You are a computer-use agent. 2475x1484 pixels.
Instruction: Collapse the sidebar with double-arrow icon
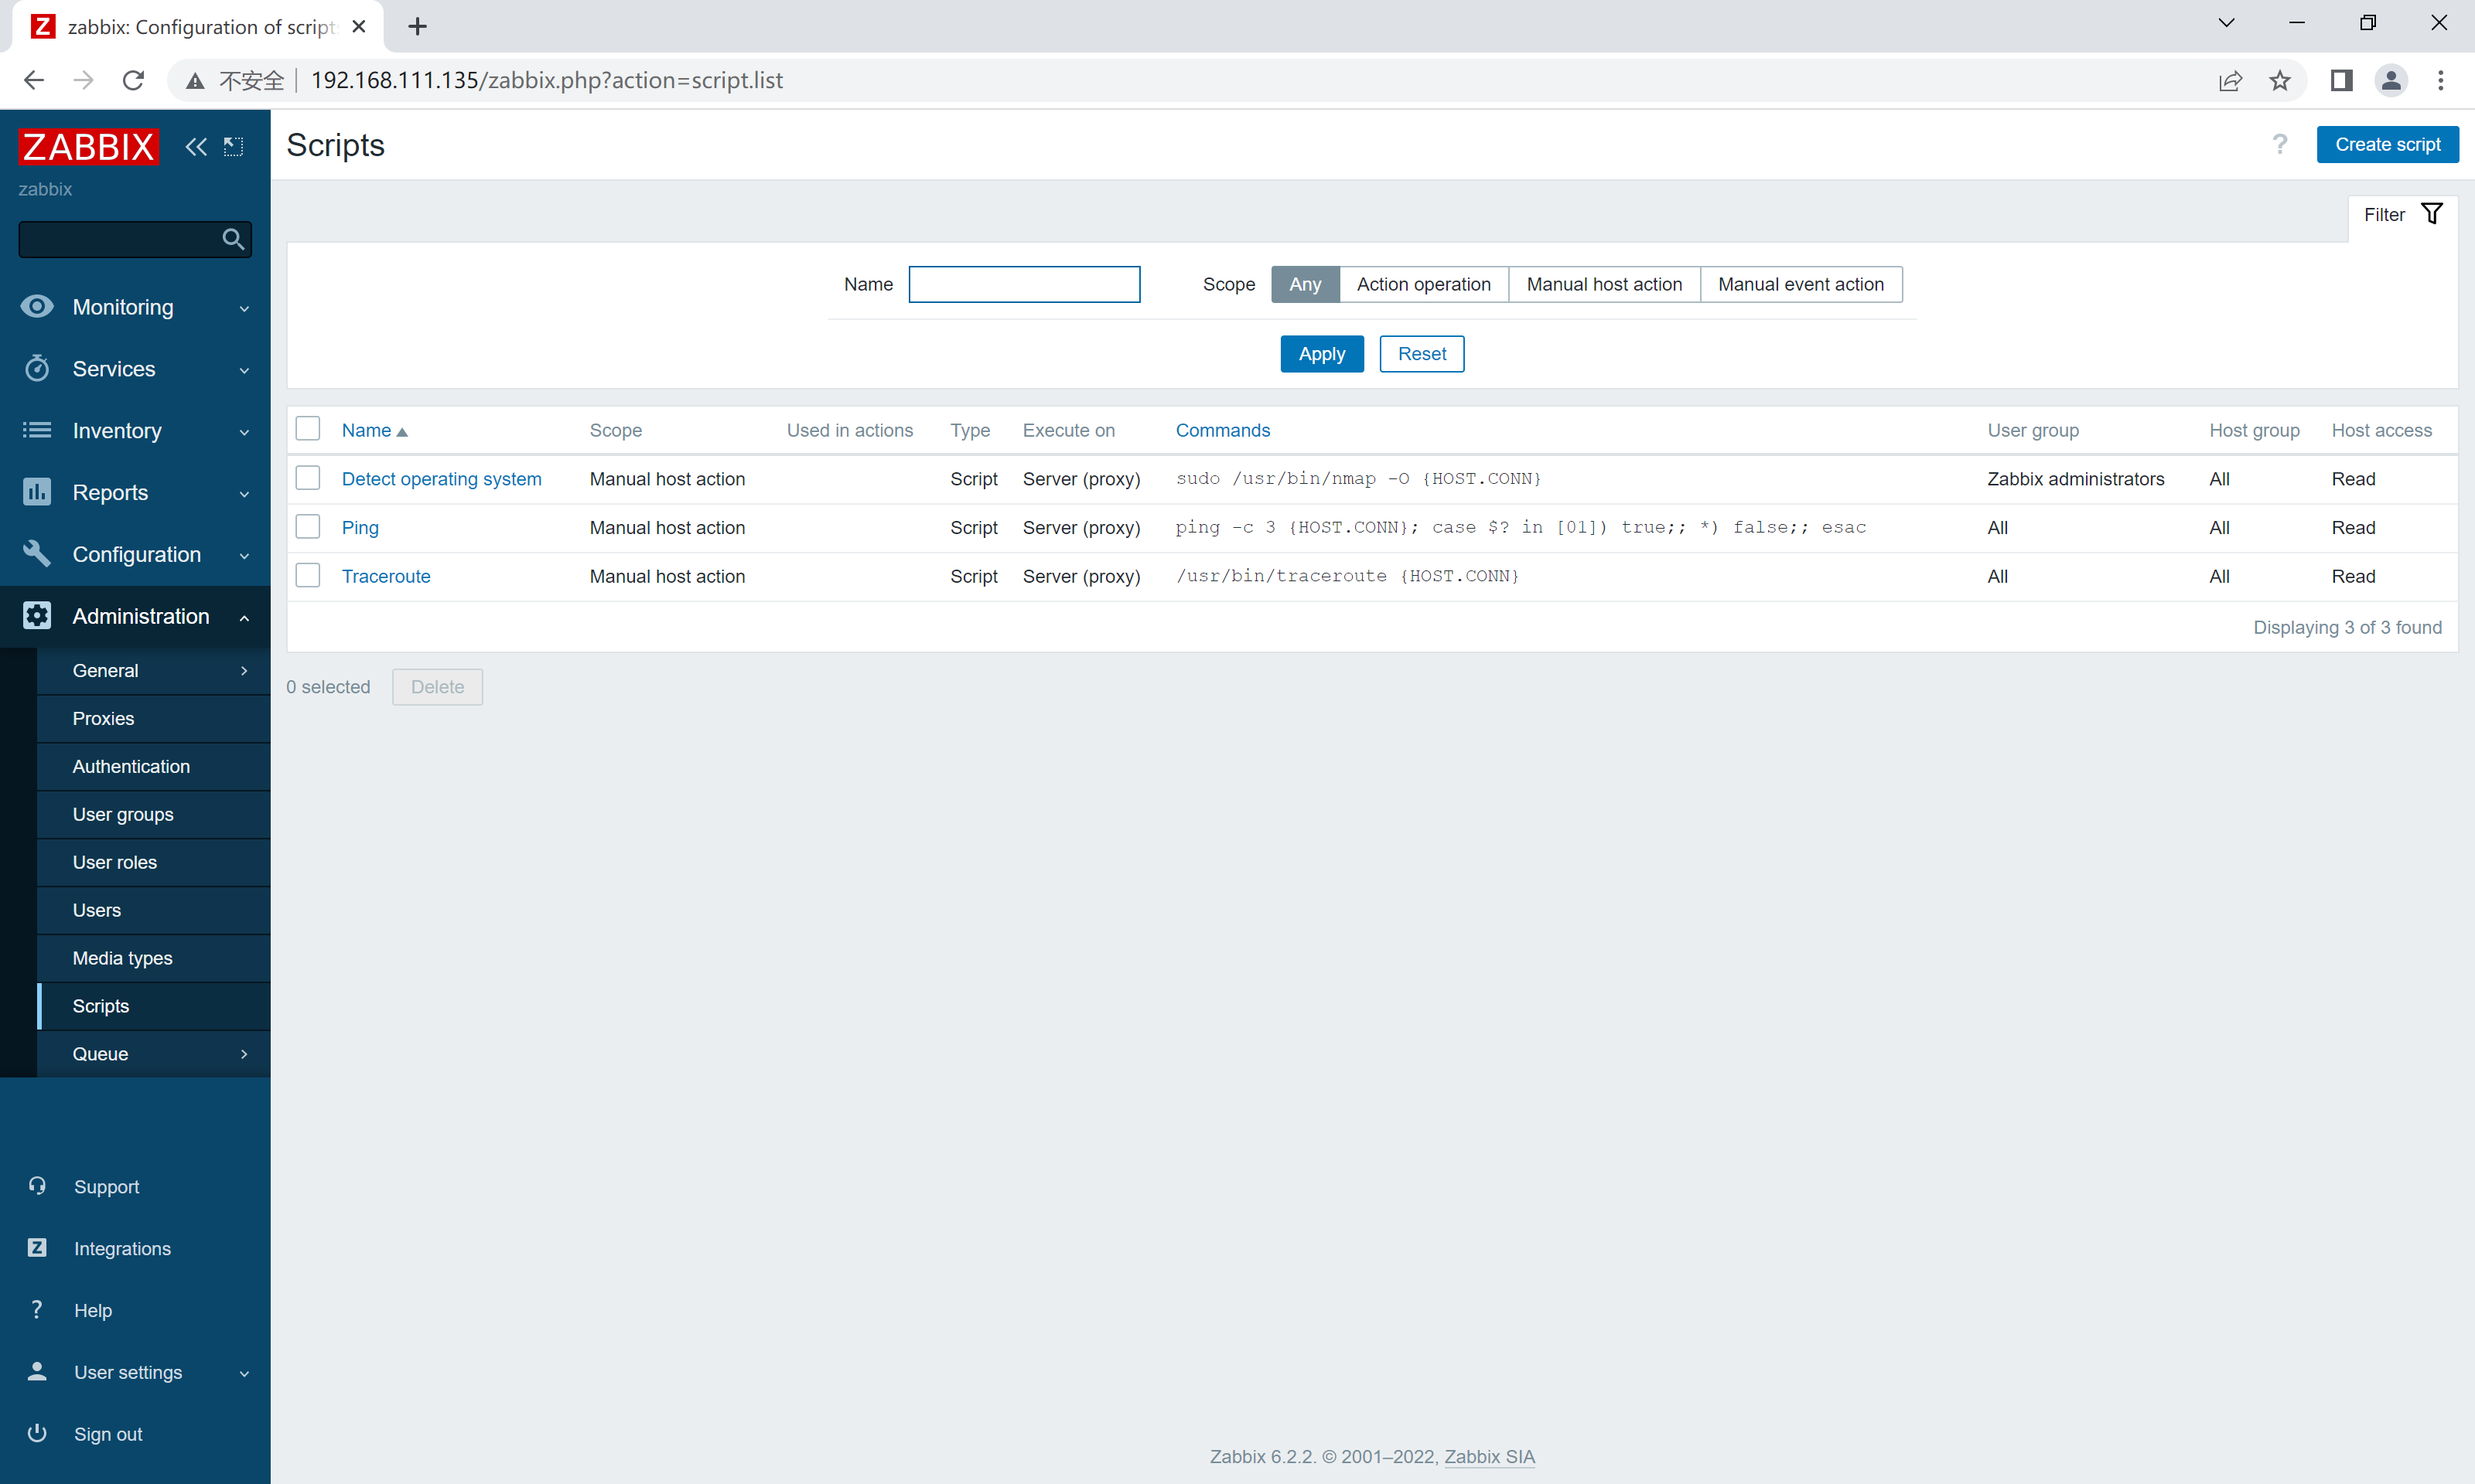[x=196, y=147]
